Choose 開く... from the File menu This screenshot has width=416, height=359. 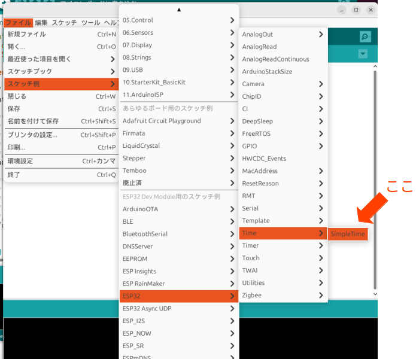pos(61,47)
